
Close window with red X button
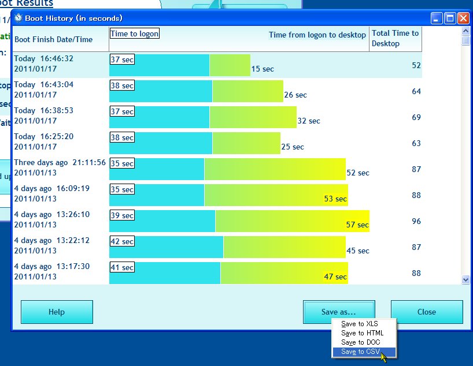coord(463,18)
